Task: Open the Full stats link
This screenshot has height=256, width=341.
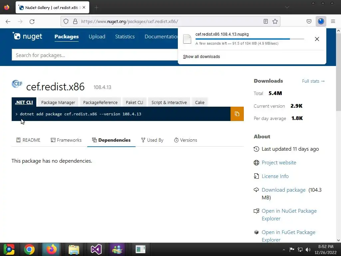Action: 313,81
